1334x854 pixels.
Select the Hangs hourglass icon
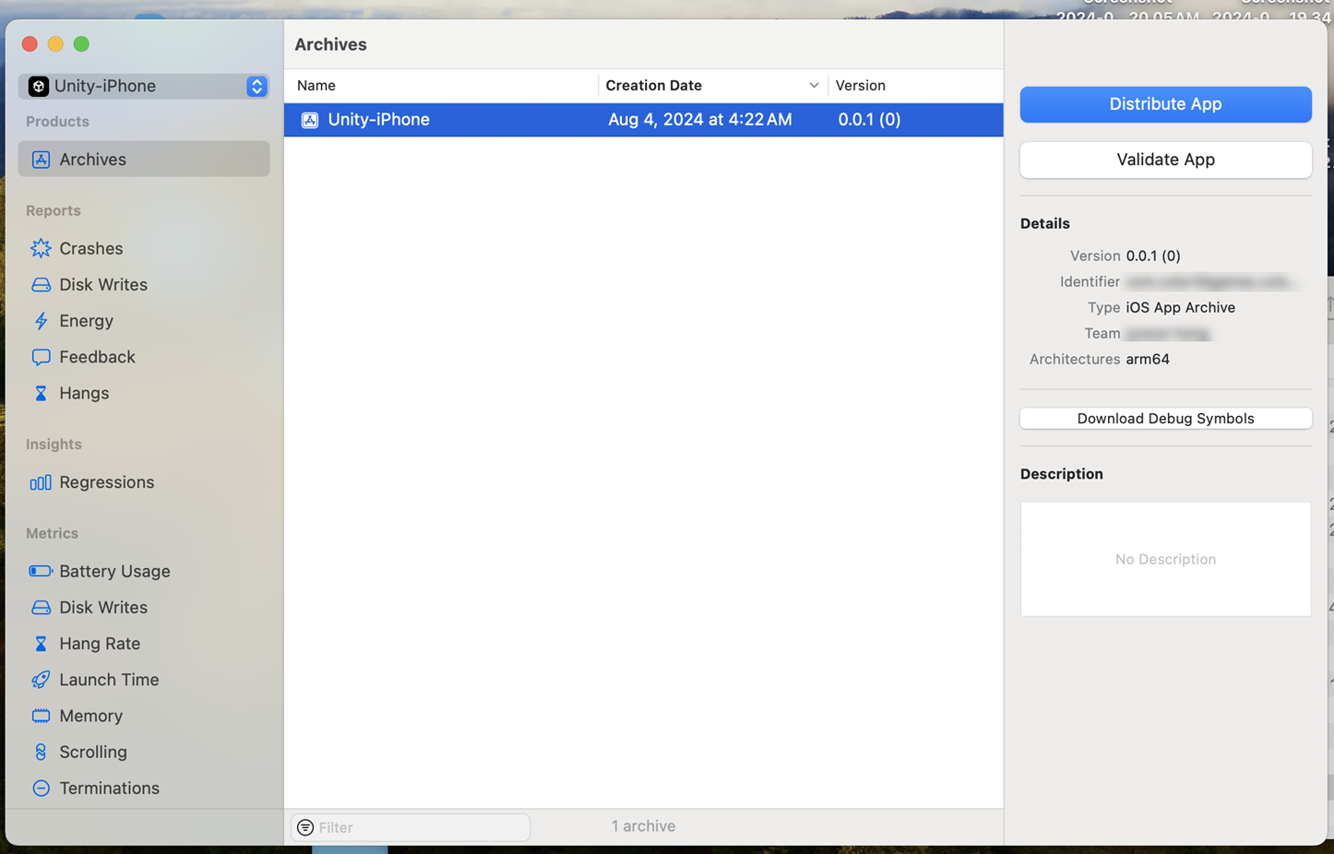[41, 393]
